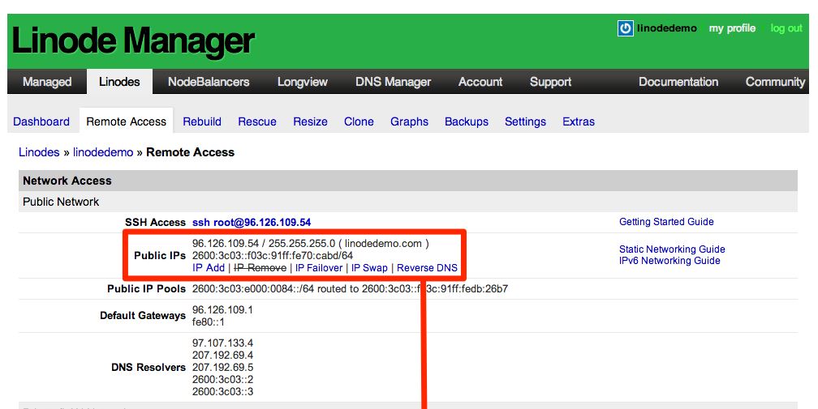818x409 pixels.
Task: Open the my profile link
Action: [x=733, y=28]
